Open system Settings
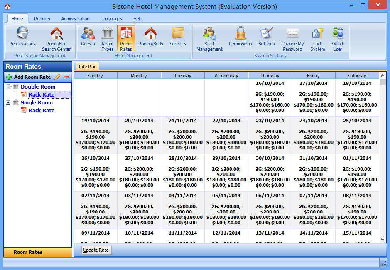This screenshot has width=390, height=270. [266, 36]
